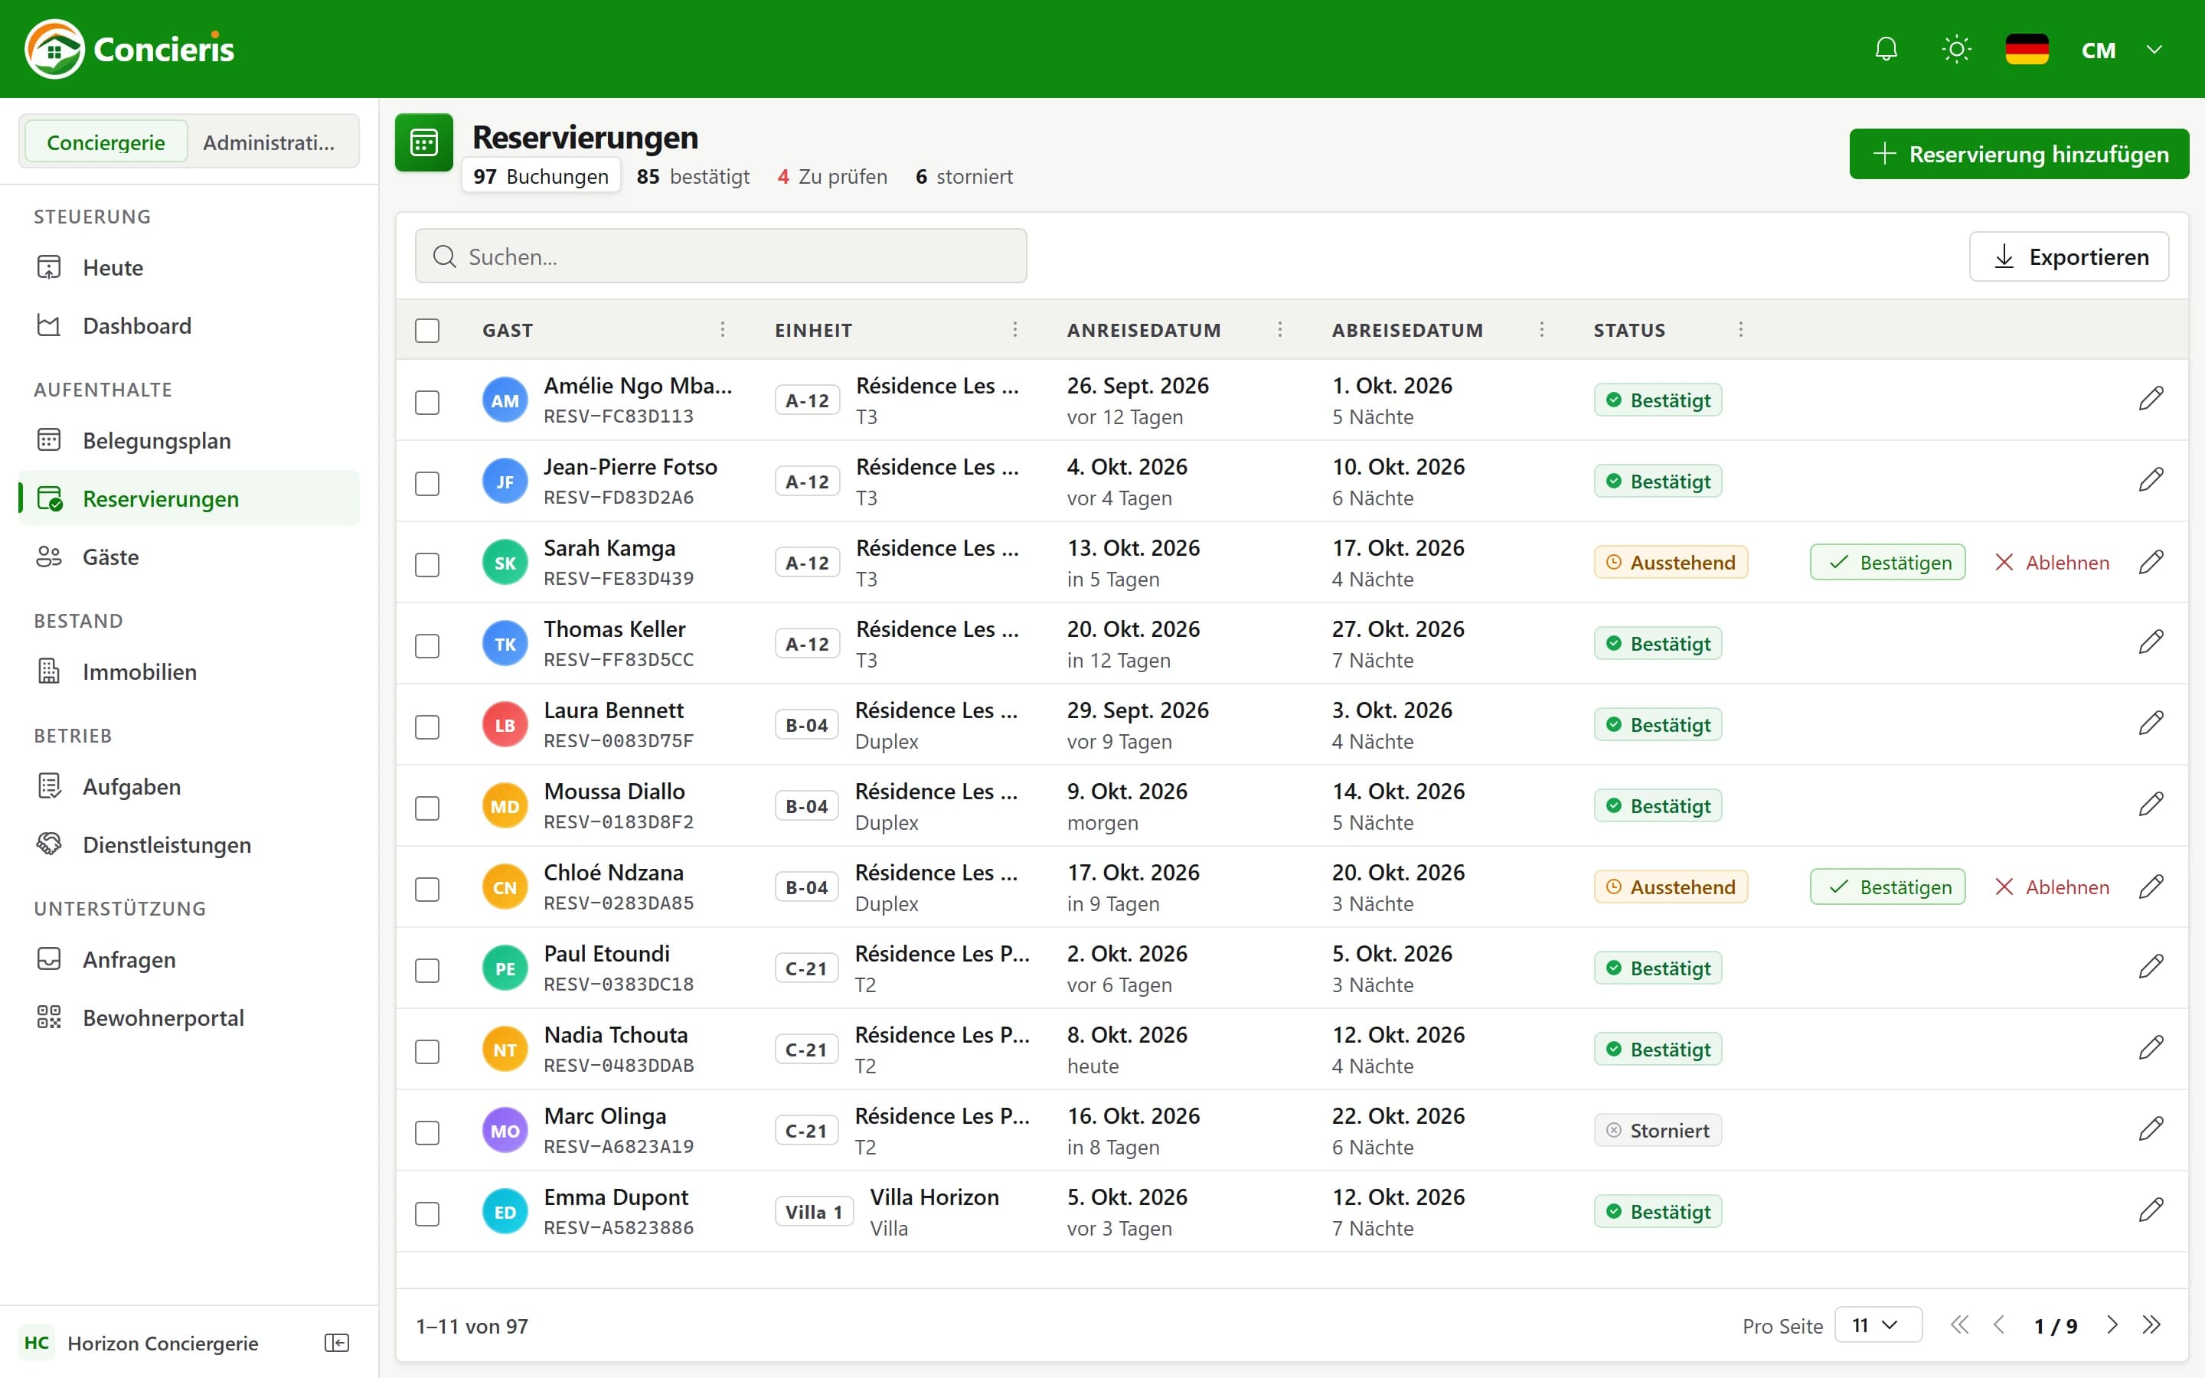Viewport: 2205px width, 1378px height.
Task: Show all 97 Buchungen
Action: (x=541, y=176)
